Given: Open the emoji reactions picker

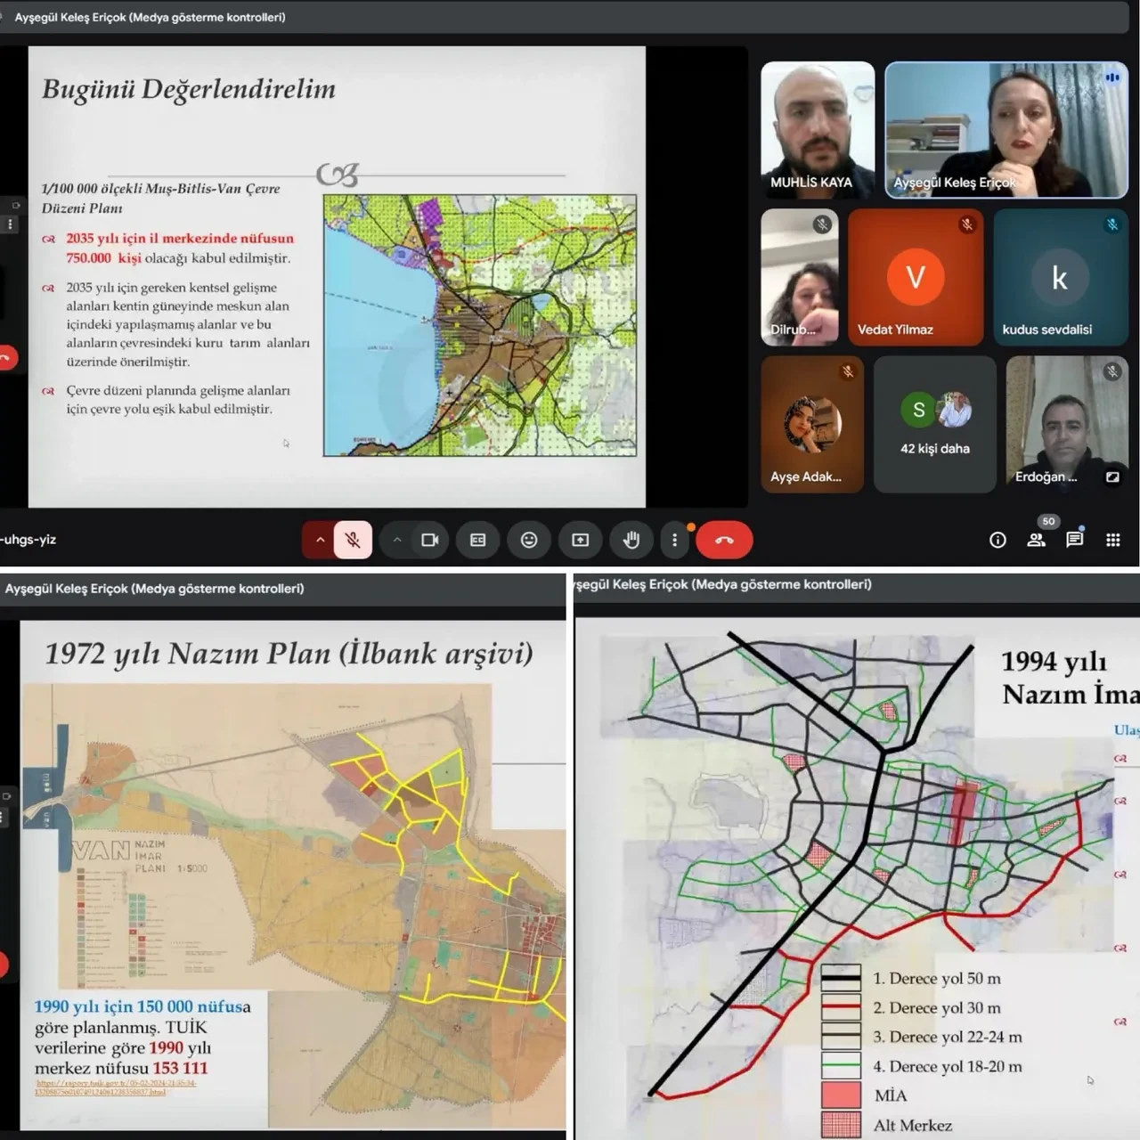Looking at the screenshot, I should [529, 540].
